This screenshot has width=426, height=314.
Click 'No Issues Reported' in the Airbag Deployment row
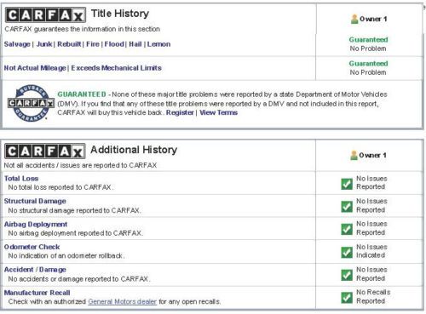tap(371, 228)
